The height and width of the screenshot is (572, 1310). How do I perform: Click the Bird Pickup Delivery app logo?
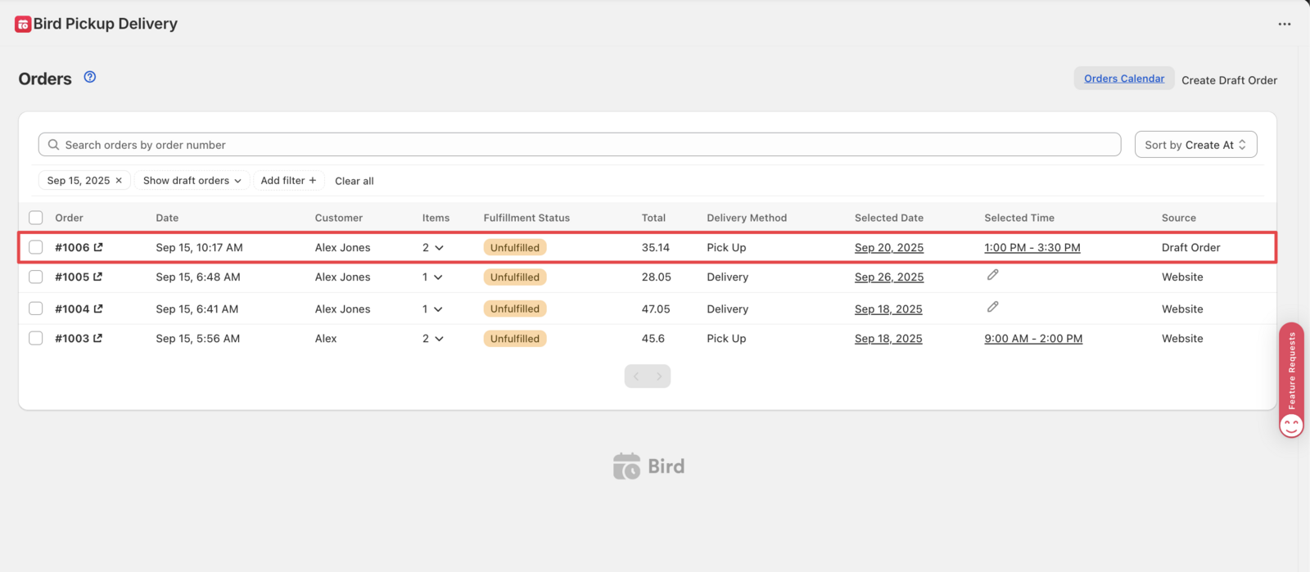tap(23, 25)
